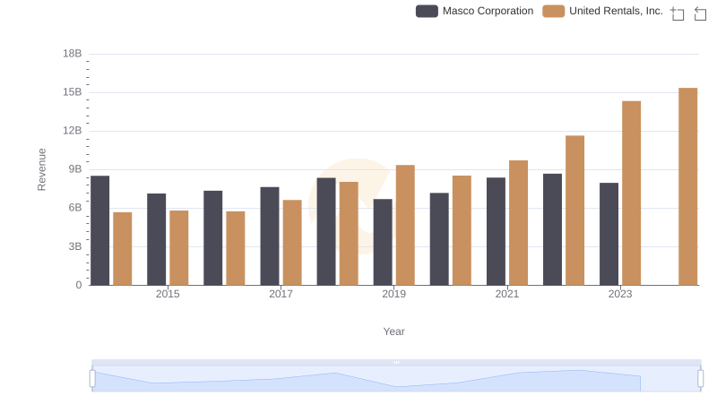Click Masco Corporation bar for 2018
Screen dimensions: 717x413
[326, 232]
